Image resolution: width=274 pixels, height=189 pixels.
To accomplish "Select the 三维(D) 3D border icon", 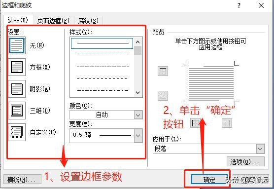I will pos(17,111).
